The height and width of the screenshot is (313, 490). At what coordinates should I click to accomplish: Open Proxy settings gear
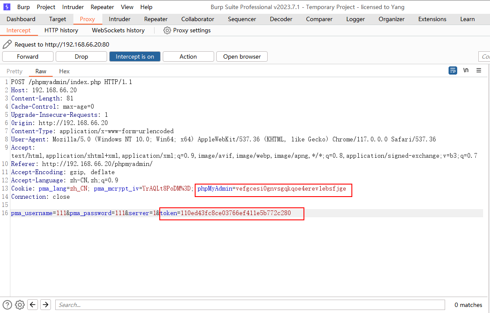tap(167, 30)
